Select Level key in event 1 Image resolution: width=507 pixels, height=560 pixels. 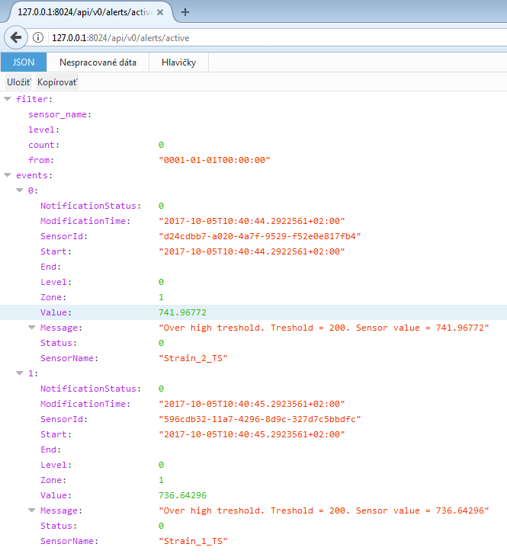(56, 465)
